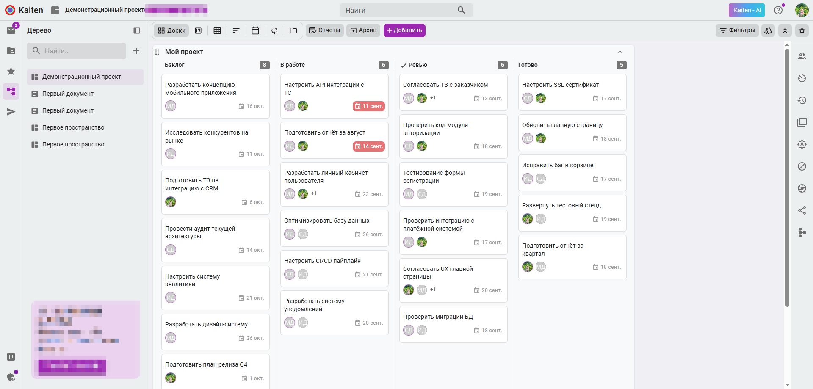
Task: Open the kanban board icon at bottom-left rail
Action: tap(11, 357)
